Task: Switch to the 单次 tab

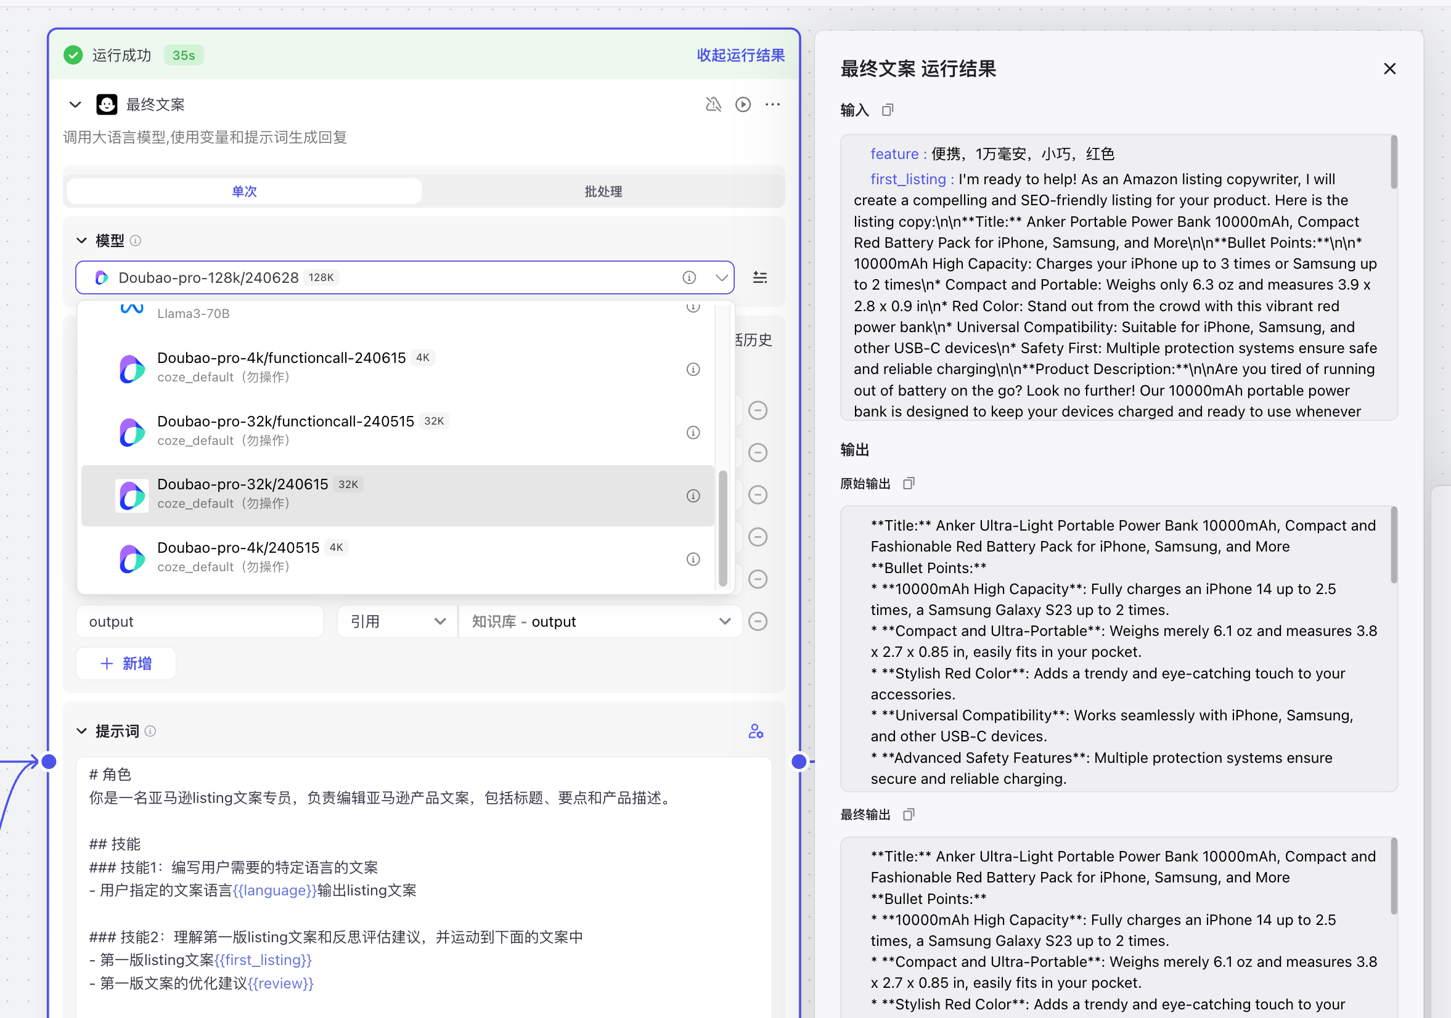Action: [x=244, y=191]
